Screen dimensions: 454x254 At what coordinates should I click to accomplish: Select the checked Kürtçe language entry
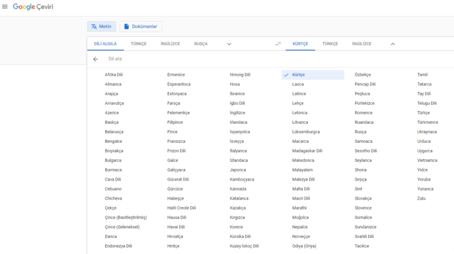(313, 75)
